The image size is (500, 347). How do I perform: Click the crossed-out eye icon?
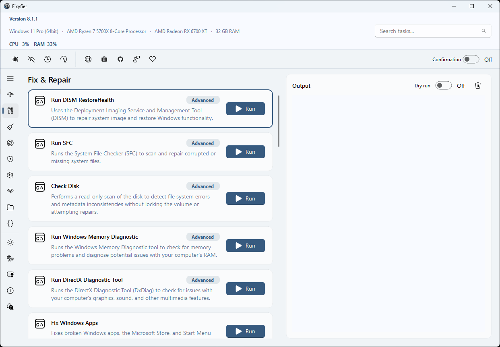(x=31, y=59)
